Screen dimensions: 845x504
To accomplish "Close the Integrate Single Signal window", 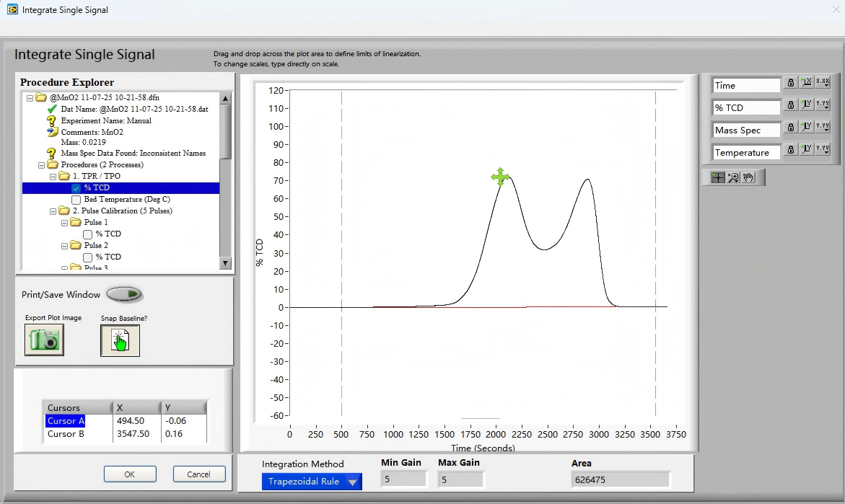I will (x=836, y=9).
